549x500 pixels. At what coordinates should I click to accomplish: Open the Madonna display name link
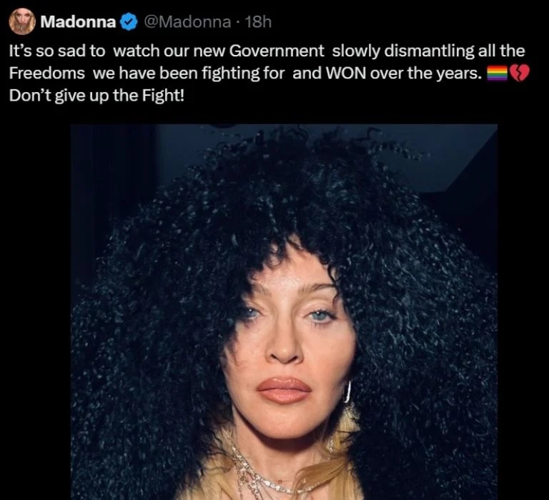[x=78, y=21]
